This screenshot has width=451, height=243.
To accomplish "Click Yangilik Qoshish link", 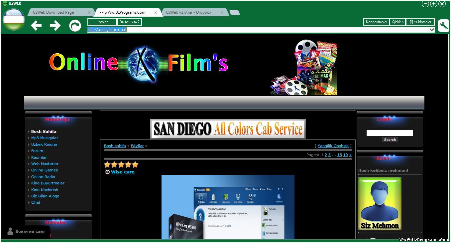I will pos(333,146).
